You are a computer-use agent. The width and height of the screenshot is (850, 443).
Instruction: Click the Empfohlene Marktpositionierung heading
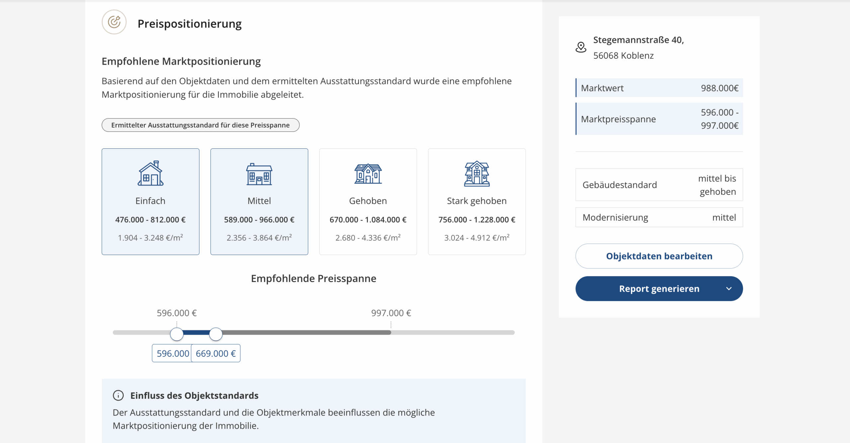(181, 61)
